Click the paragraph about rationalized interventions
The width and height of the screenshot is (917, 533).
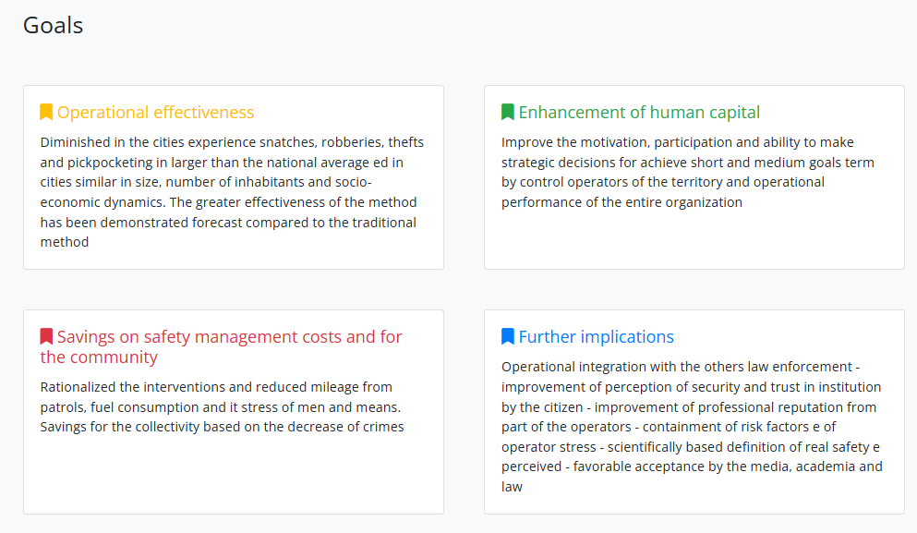pyautogui.click(x=223, y=406)
